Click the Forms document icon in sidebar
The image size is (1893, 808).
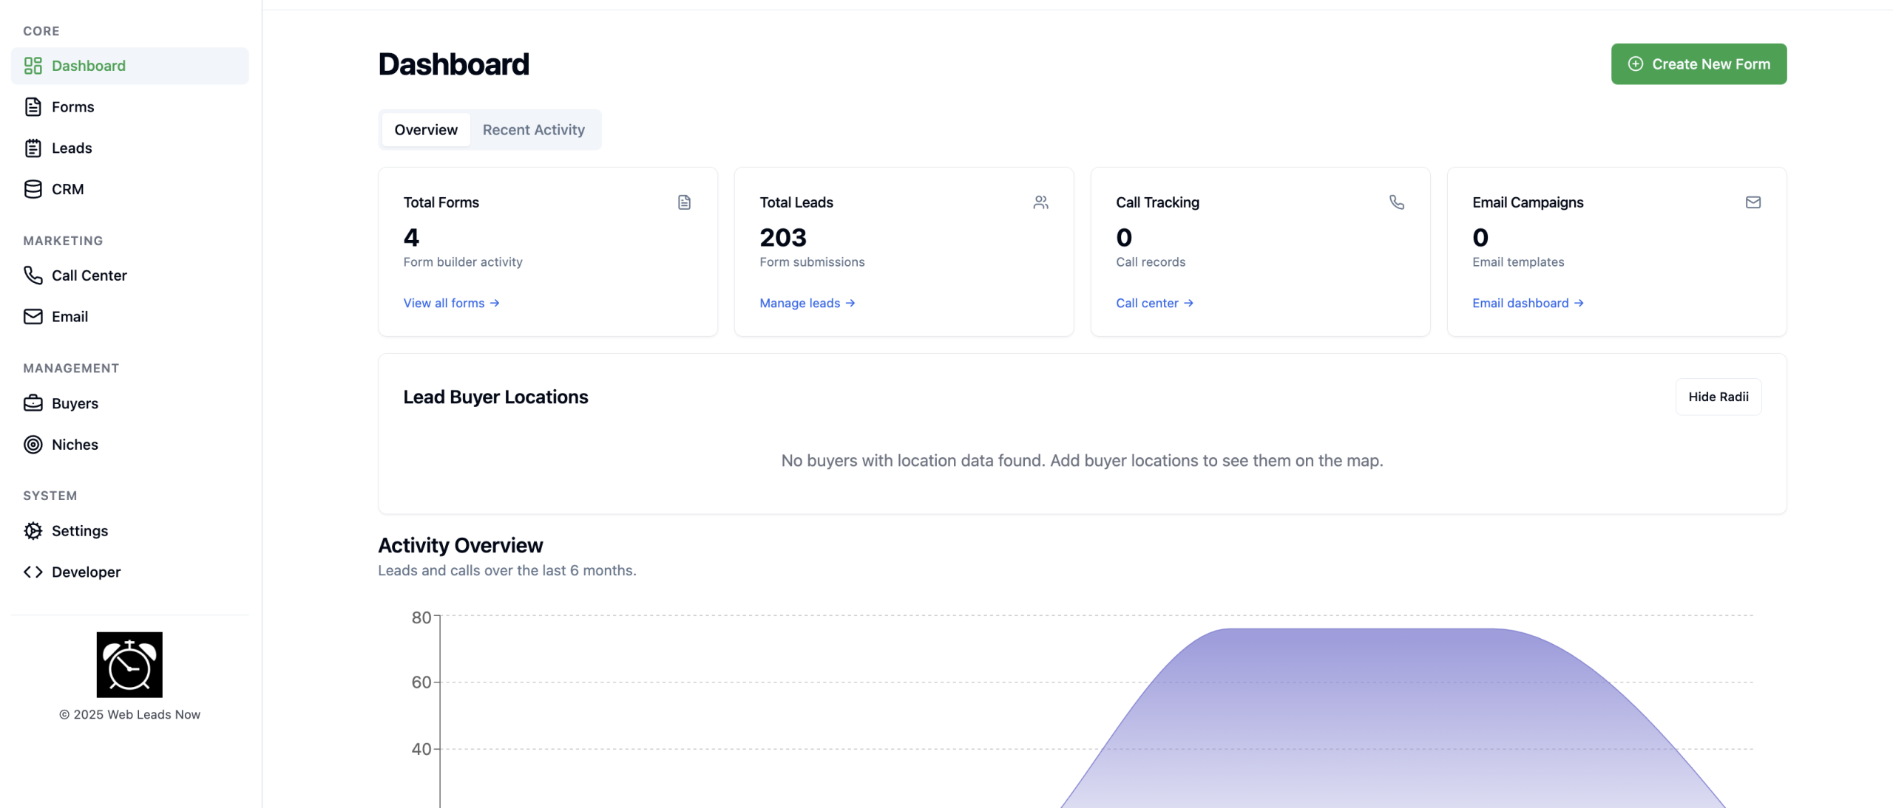click(33, 107)
